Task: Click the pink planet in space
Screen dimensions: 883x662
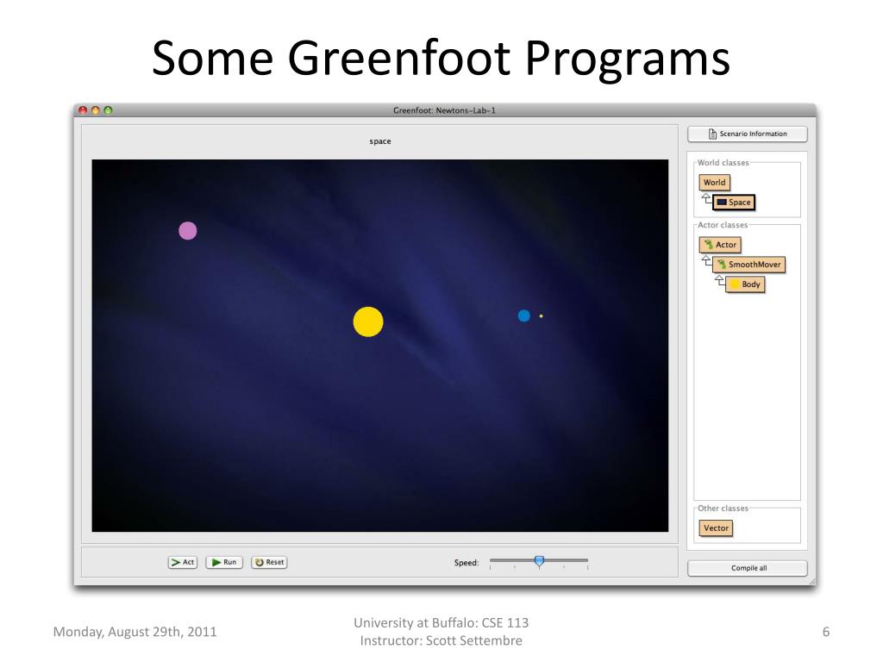Action: [x=187, y=231]
